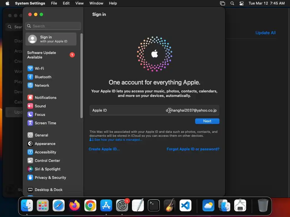290x217 pixels.
Task: Open Software Update Available notice
Action: [51, 55]
